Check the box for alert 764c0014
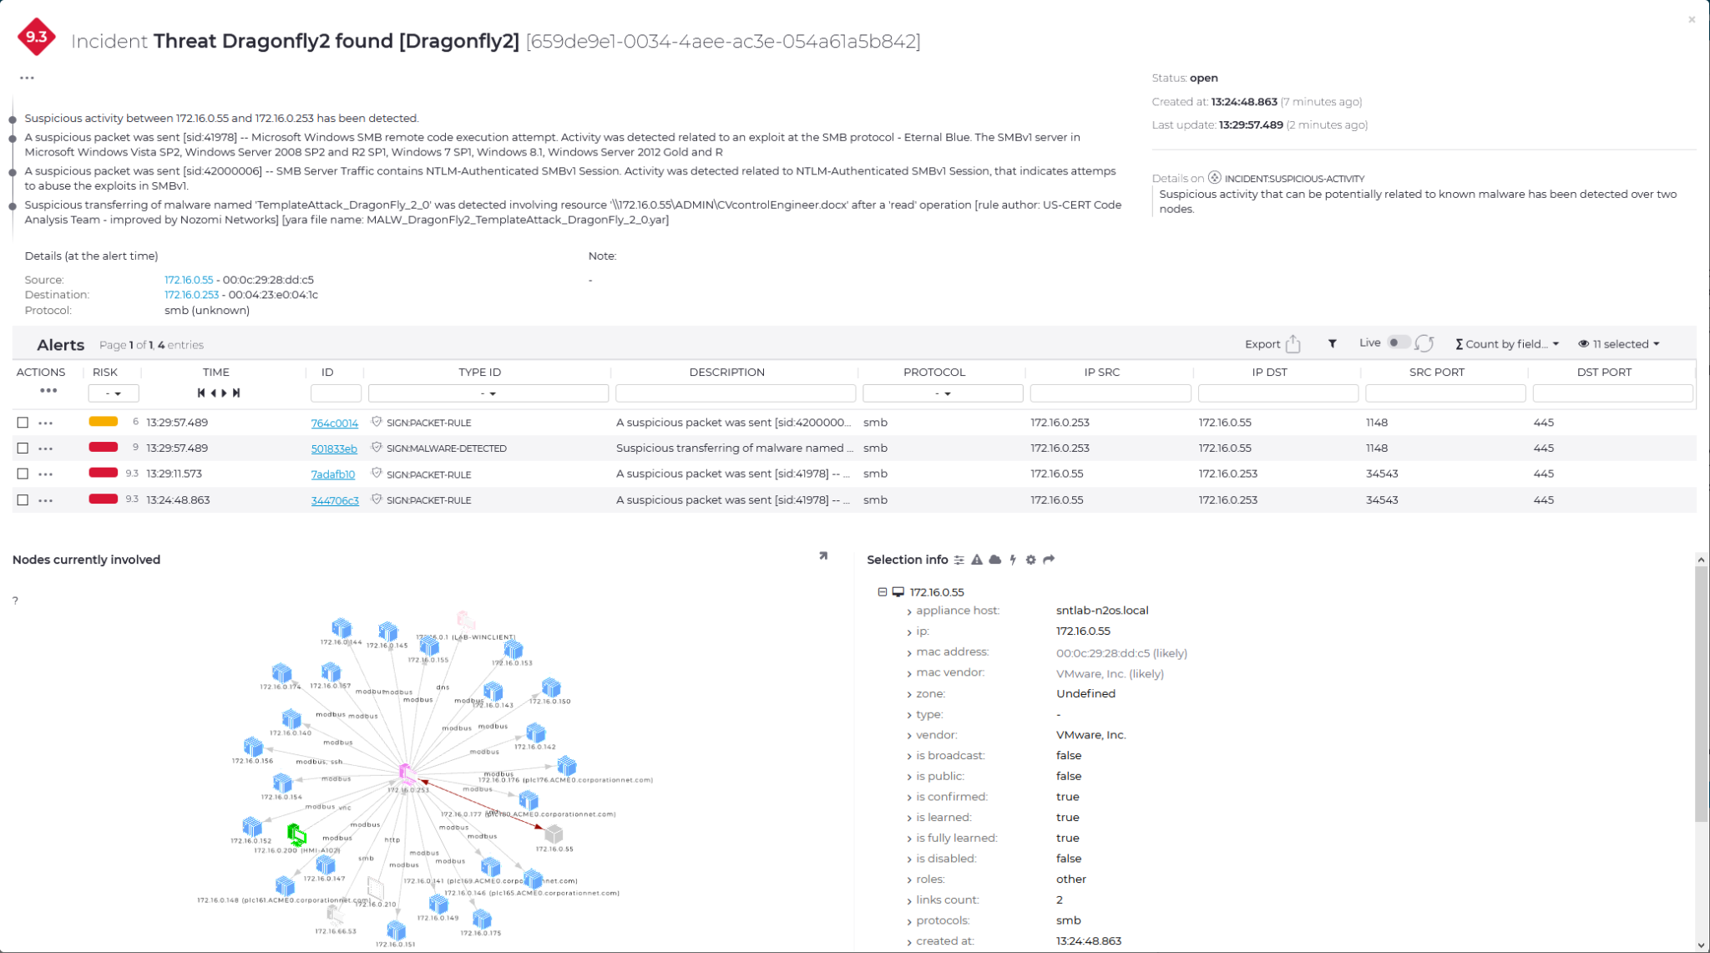The image size is (1710, 953). pyautogui.click(x=23, y=423)
